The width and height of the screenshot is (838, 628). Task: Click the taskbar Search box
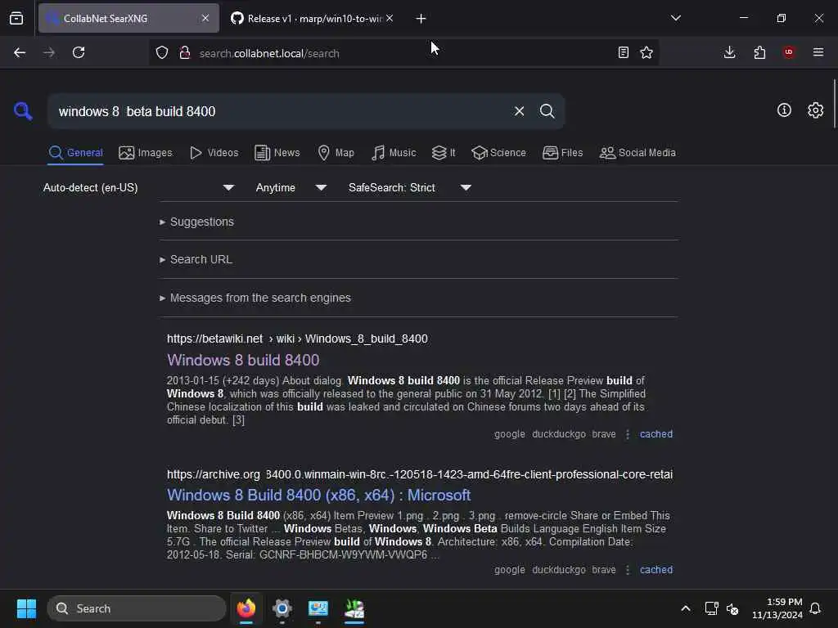(x=137, y=608)
